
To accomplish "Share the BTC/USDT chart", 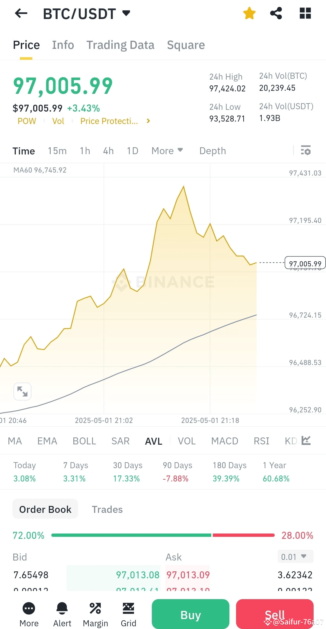I will (x=276, y=13).
